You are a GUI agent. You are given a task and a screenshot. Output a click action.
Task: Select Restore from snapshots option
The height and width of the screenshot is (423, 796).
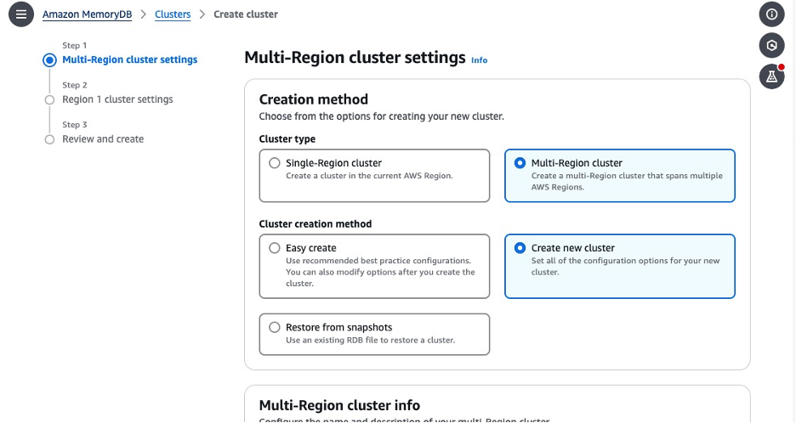click(x=374, y=335)
